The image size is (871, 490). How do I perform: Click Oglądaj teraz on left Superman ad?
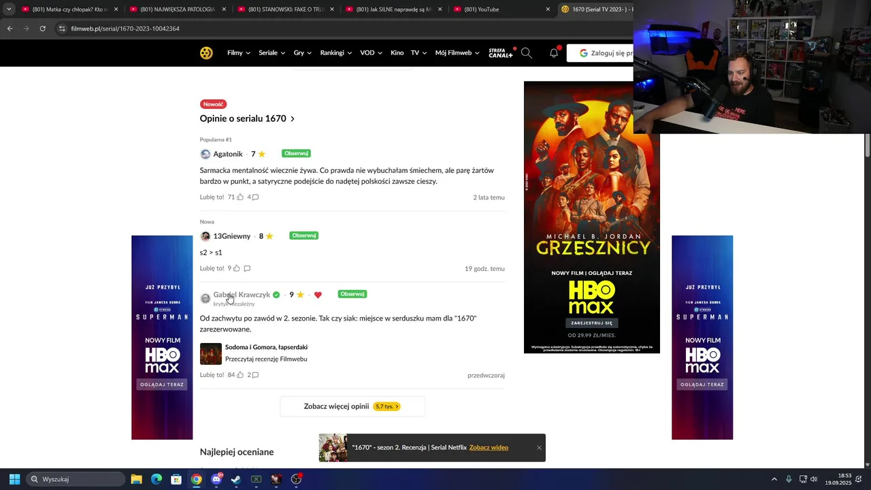162,385
